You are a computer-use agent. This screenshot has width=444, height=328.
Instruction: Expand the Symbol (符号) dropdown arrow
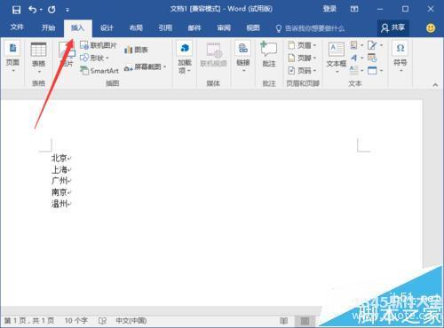tap(400, 71)
